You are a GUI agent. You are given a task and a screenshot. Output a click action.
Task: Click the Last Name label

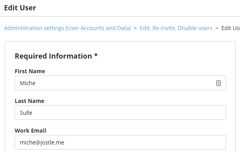click(29, 101)
